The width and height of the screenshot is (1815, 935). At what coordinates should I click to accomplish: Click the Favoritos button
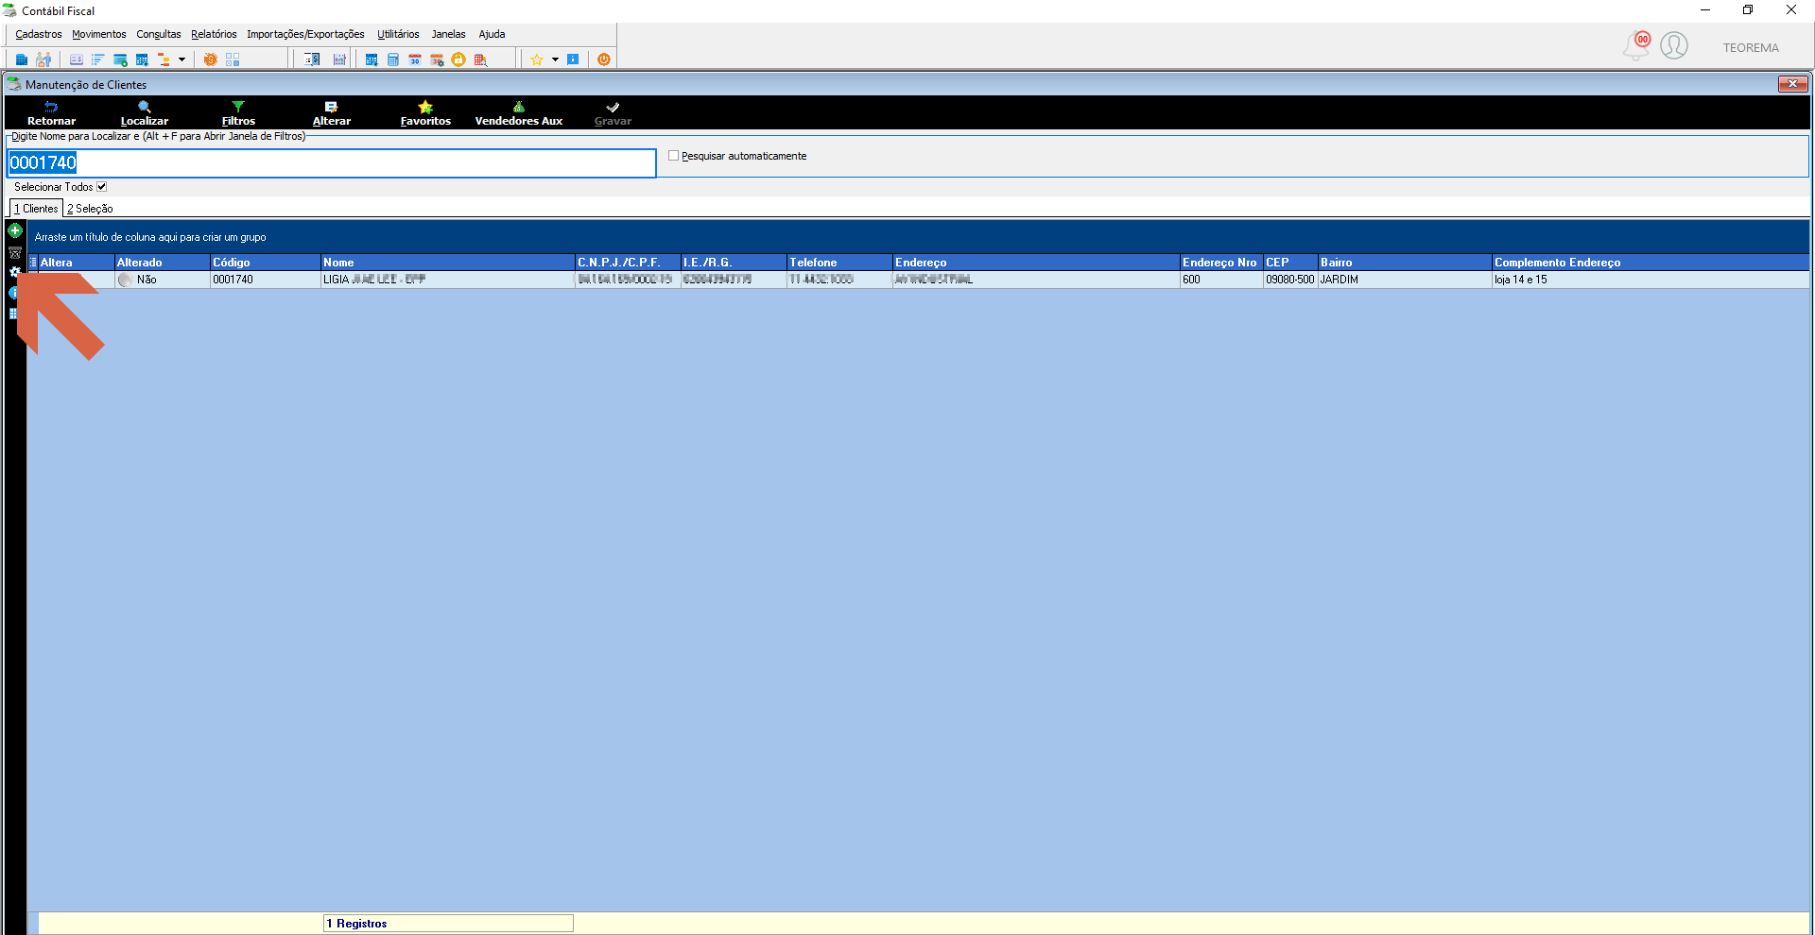[x=425, y=113]
